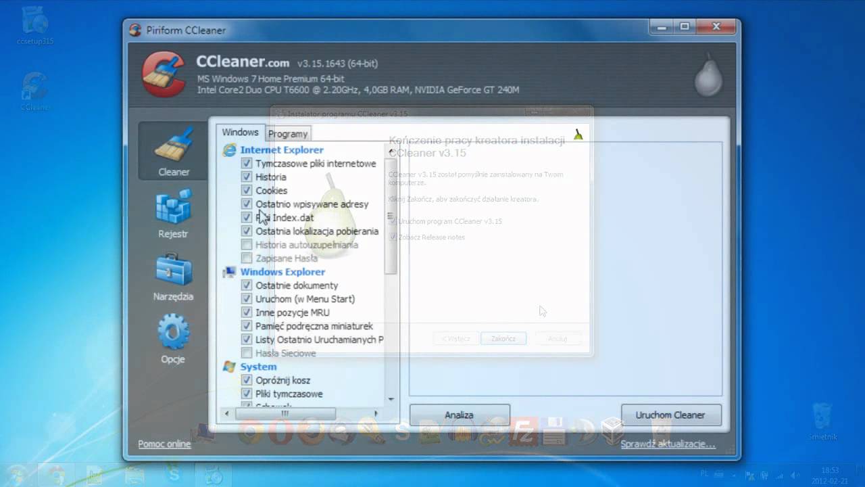The image size is (865, 487).
Task: Switch to the Windows tab
Action: coord(240,133)
